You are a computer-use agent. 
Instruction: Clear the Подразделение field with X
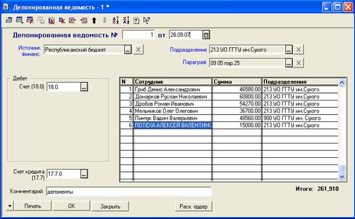[x=299, y=50]
